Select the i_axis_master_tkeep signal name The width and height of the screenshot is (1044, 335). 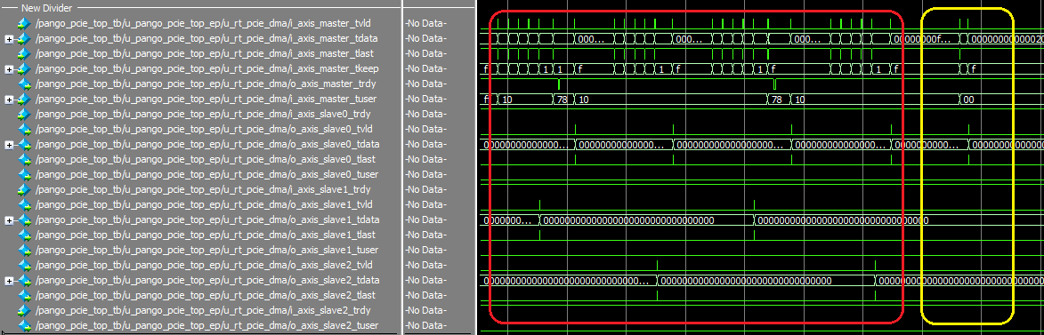point(206,69)
